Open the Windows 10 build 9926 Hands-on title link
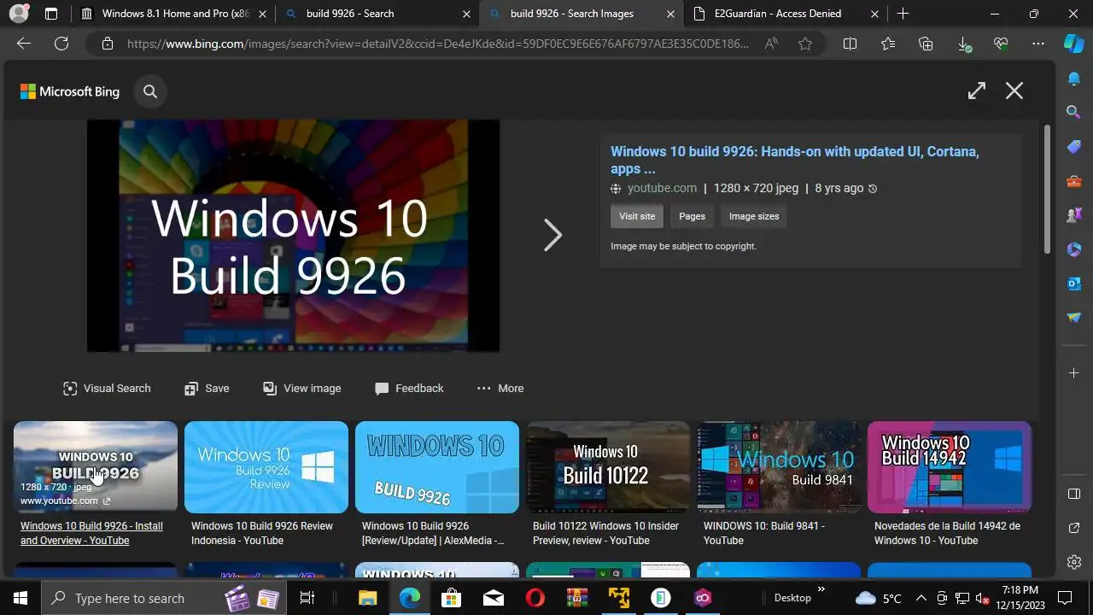 795,160
